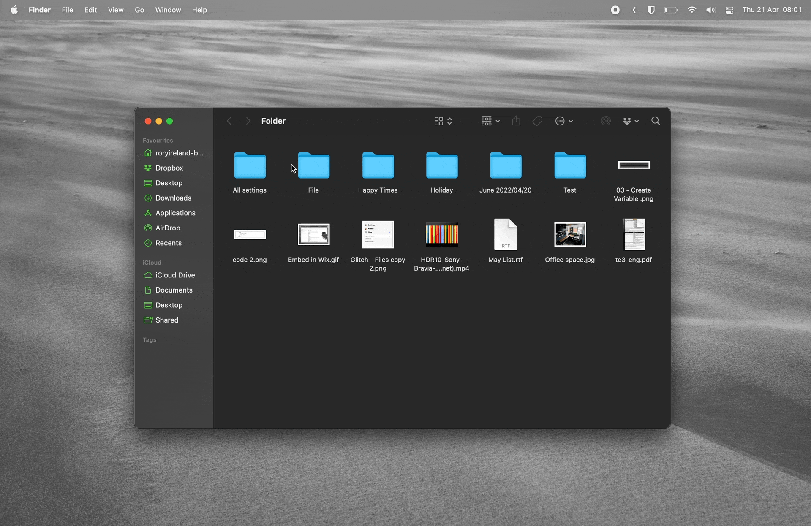
Task: Click the Share toolbar icon
Action: point(516,121)
